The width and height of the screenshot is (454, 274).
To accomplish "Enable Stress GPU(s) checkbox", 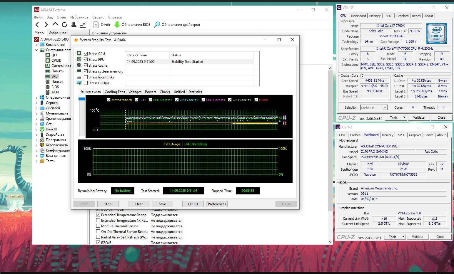I will click(x=86, y=83).
